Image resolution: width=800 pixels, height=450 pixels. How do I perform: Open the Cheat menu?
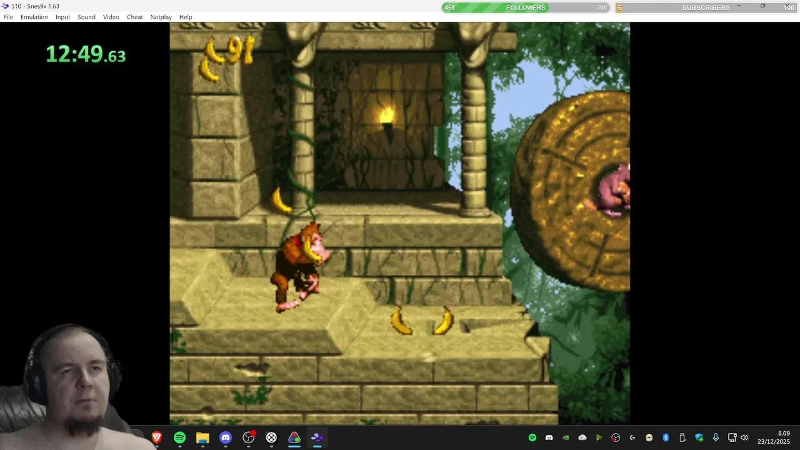[134, 17]
